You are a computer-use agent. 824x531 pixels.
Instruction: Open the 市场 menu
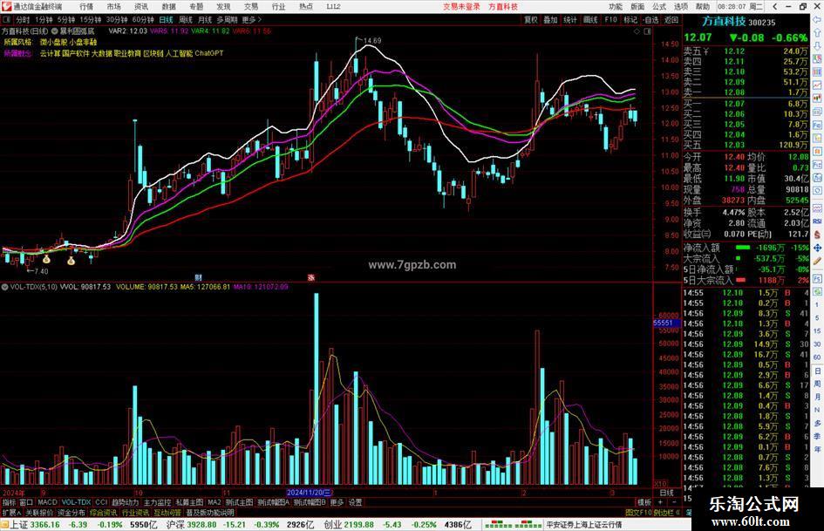(x=113, y=6)
